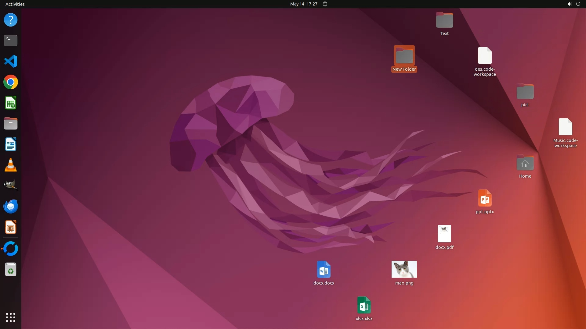Click the Help question mark icon
Image resolution: width=586 pixels, height=329 pixels.
(x=11, y=20)
